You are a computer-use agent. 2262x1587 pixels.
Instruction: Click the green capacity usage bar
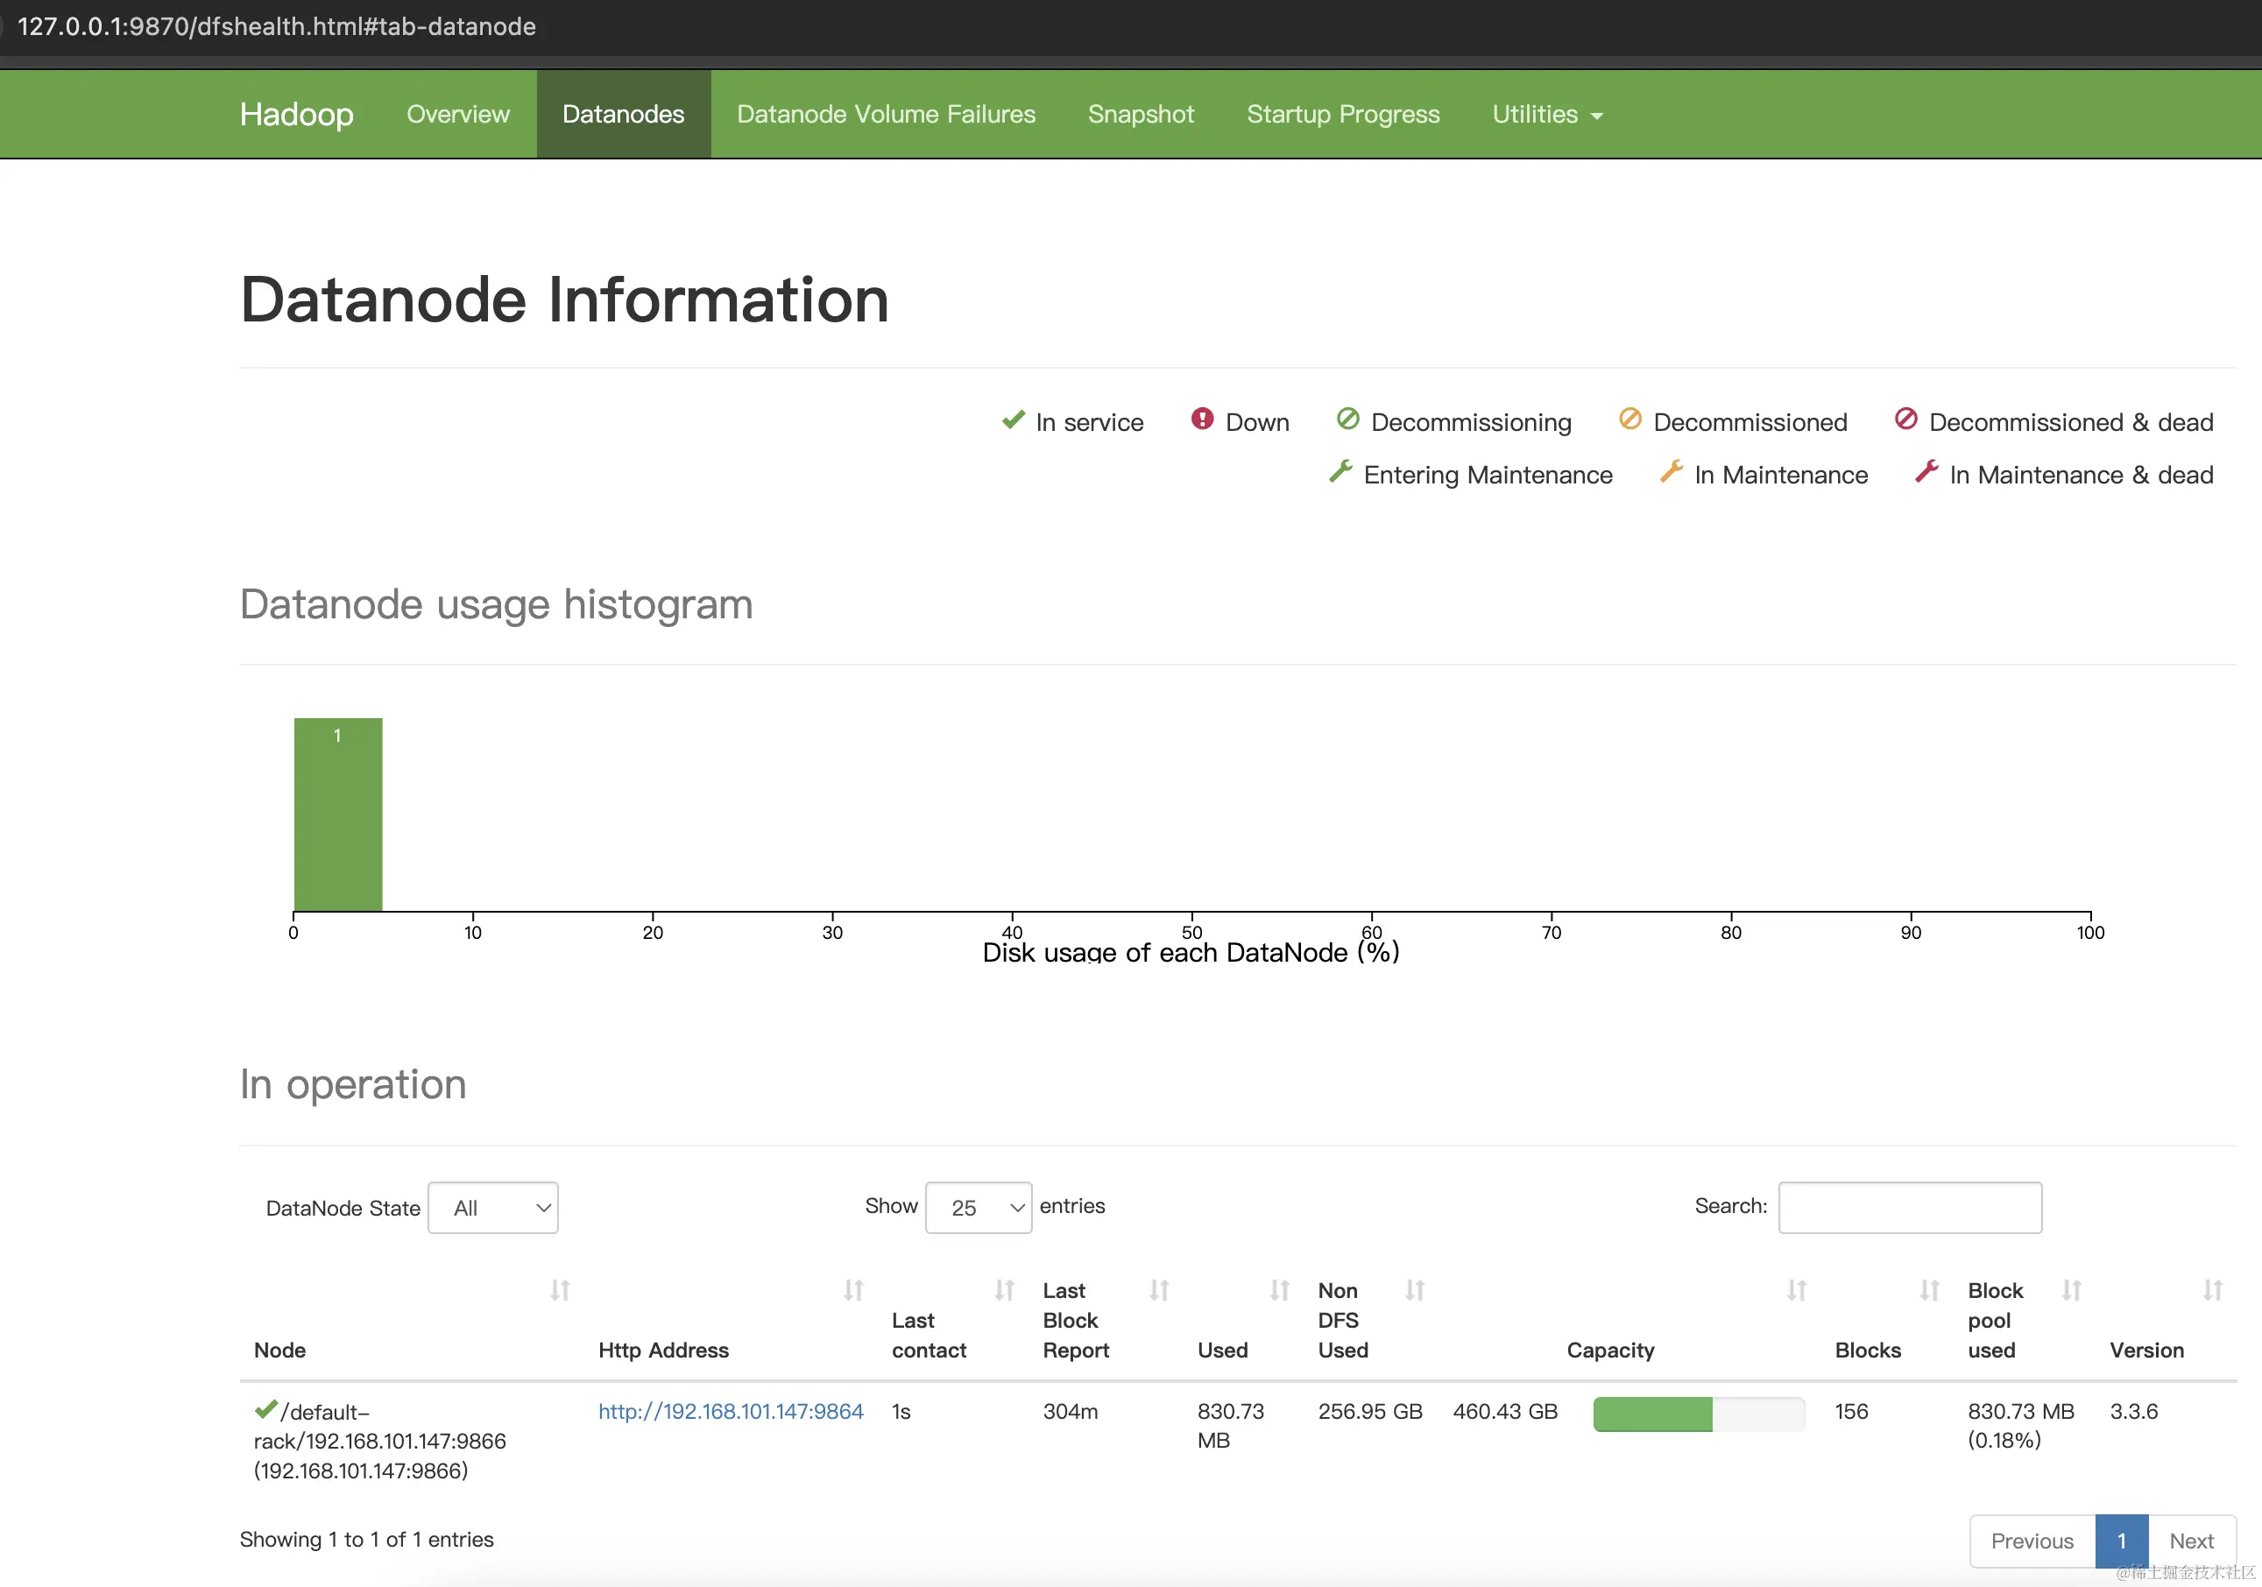click(x=1653, y=1414)
